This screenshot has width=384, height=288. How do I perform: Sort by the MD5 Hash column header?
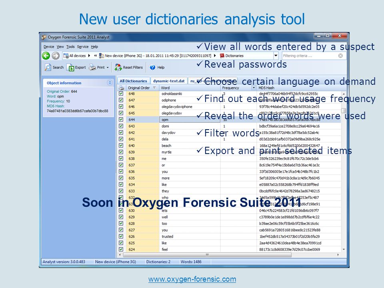click(299, 88)
